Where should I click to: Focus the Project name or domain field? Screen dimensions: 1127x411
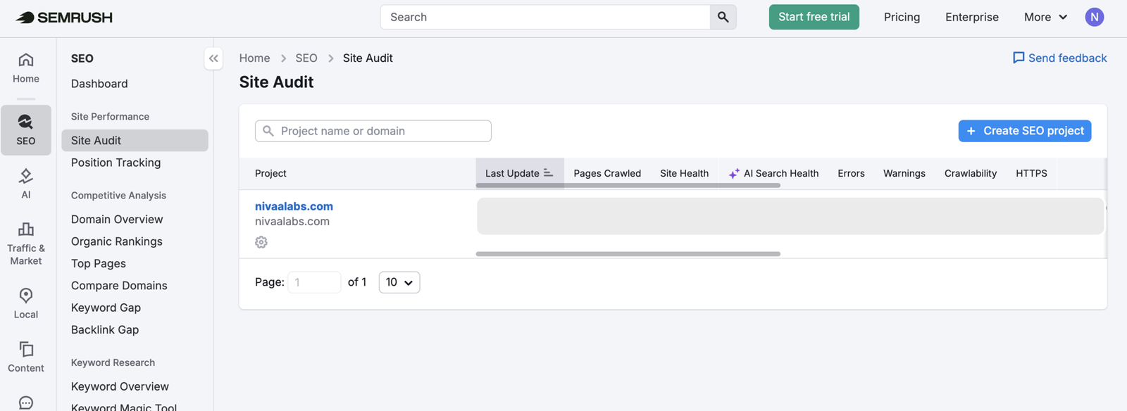coord(373,131)
